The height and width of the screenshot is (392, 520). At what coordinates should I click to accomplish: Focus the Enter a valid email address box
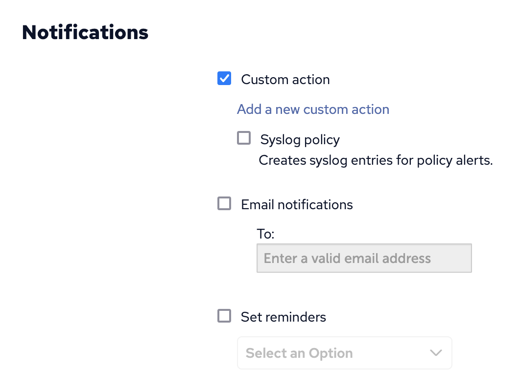[364, 258]
